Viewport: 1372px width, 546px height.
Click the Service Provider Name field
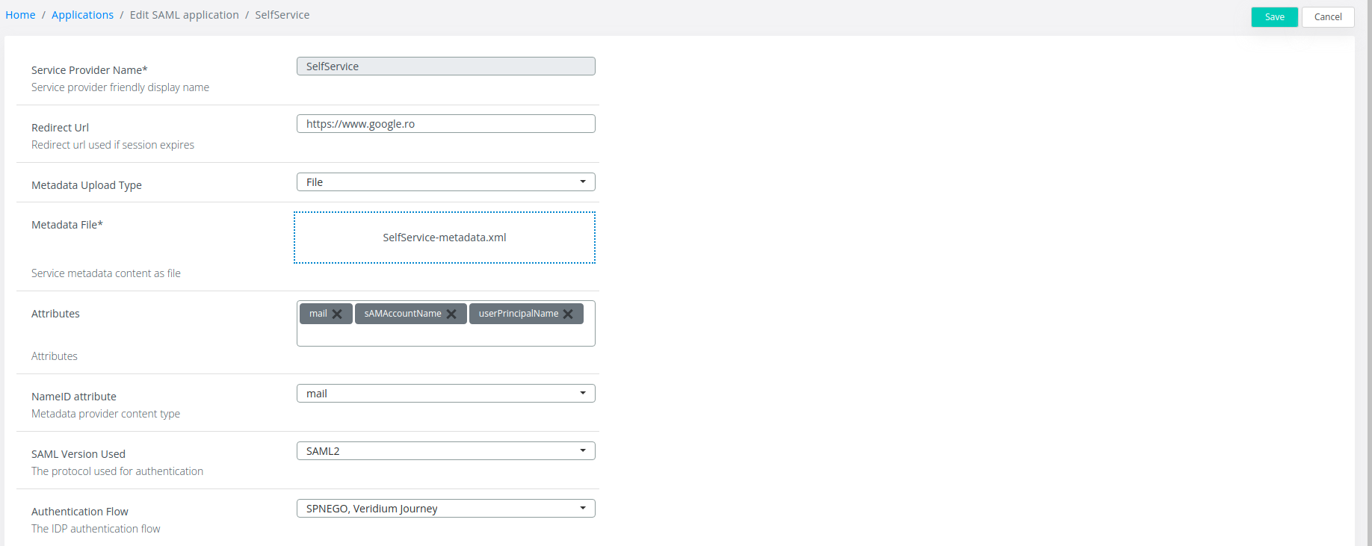[445, 66]
